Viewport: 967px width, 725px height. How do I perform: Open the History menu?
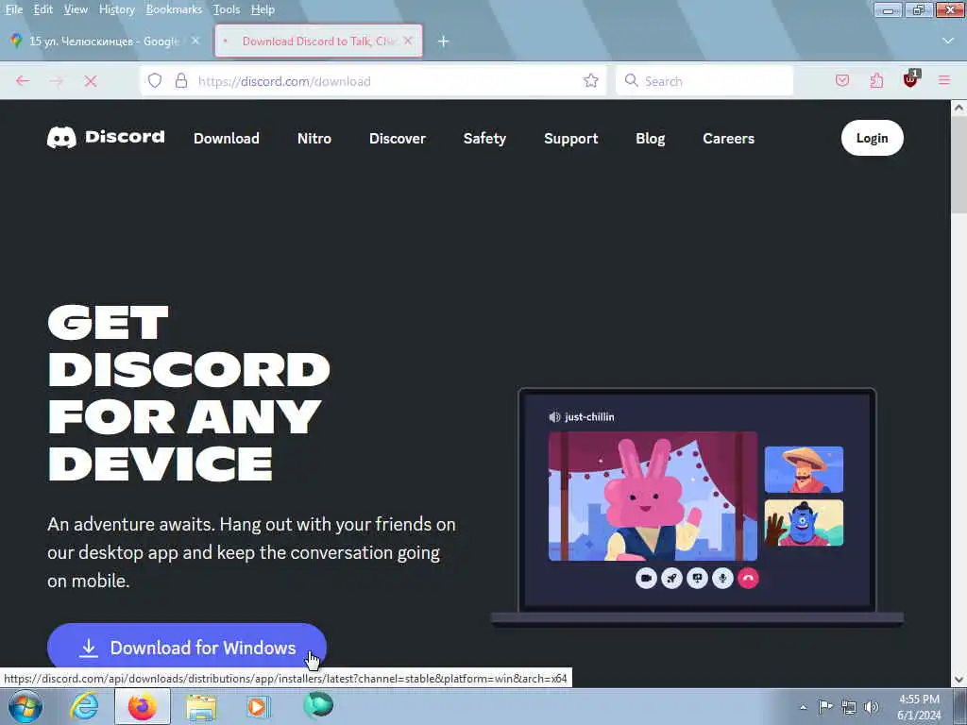(116, 9)
